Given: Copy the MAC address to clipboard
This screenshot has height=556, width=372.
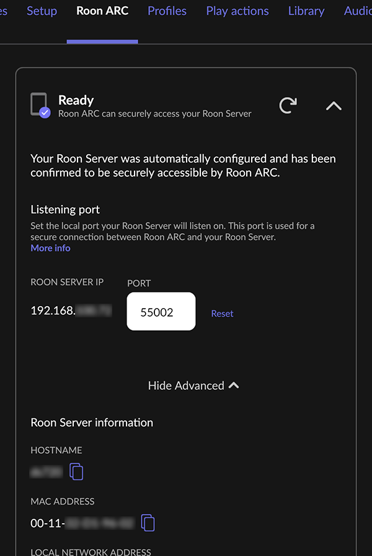Looking at the screenshot, I should point(148,523).
